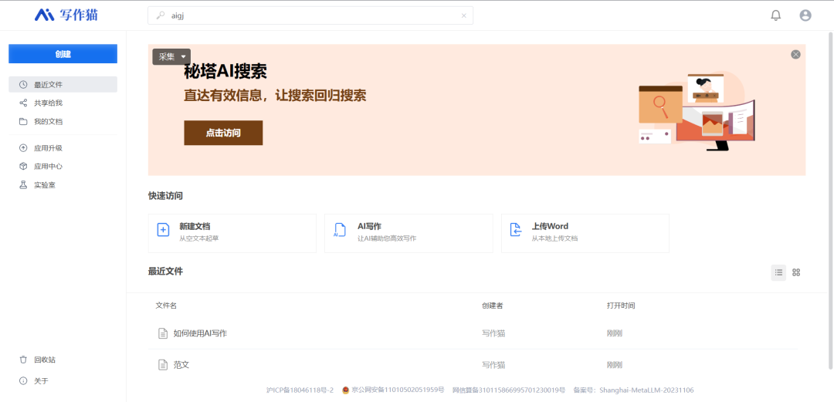Click the document icon of 如何使用AI写作
This screenshot has width=834, height=402.
coord(163,333)
